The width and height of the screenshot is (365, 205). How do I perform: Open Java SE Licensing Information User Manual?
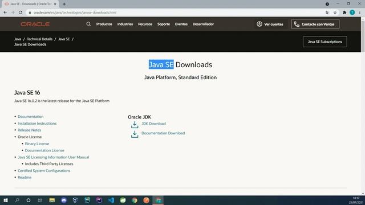click(53, 157)
